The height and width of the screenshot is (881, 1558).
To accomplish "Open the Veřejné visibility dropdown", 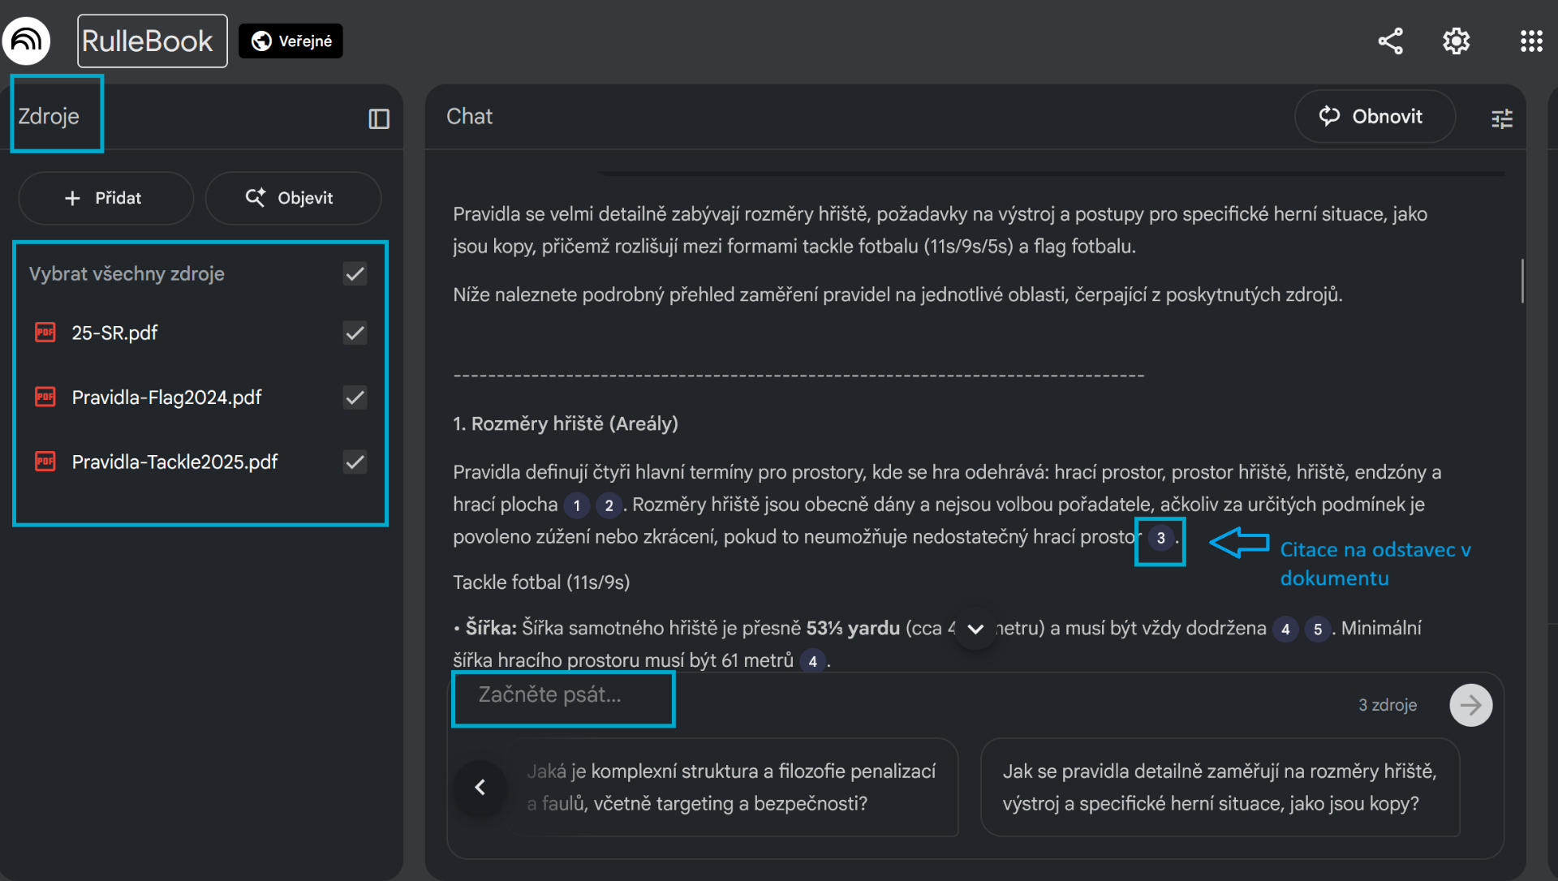I will click(x=291, y=41).
